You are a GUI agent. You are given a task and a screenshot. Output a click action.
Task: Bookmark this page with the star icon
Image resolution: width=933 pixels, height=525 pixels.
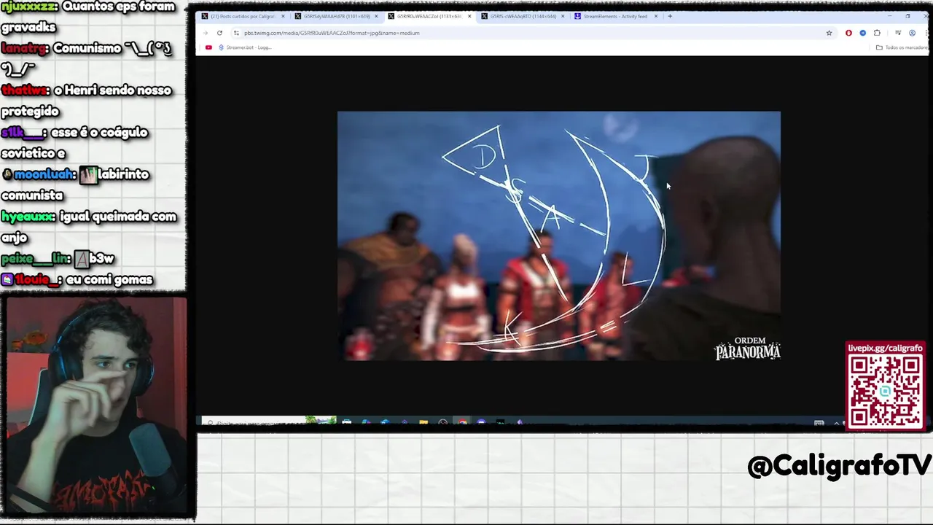pos(829,33)
